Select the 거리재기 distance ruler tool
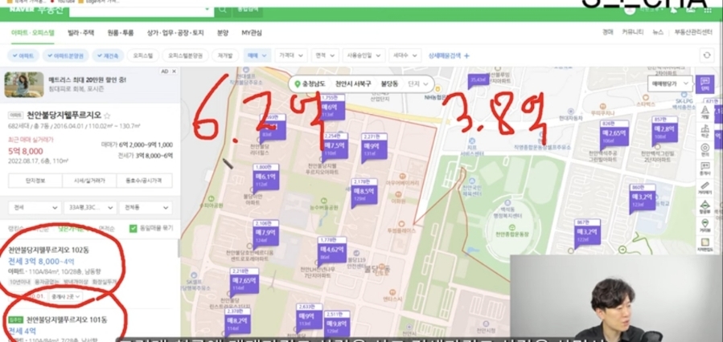This screenshot has width=723, height=342. pos(705,188)
